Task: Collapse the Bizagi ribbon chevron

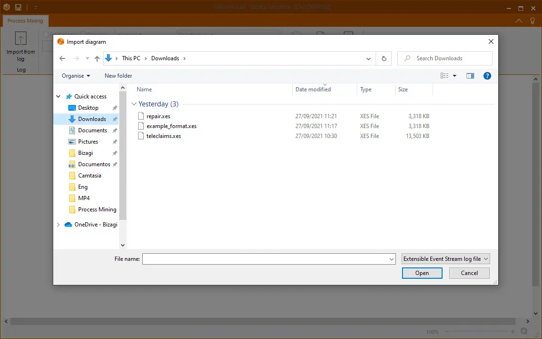Action: [518, 21]
